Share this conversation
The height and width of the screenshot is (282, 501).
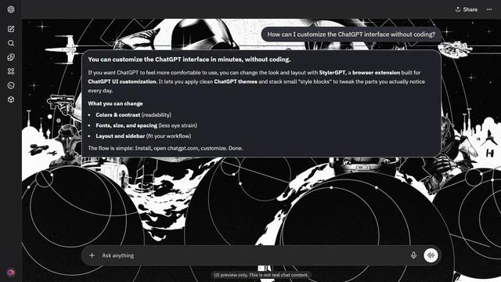tap(467, 9)
